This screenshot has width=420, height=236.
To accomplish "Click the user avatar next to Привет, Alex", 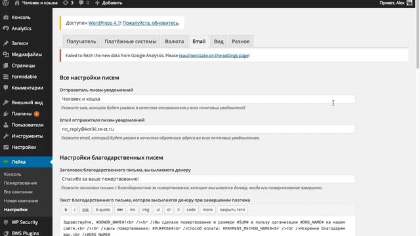I will (x=409, y=3).
